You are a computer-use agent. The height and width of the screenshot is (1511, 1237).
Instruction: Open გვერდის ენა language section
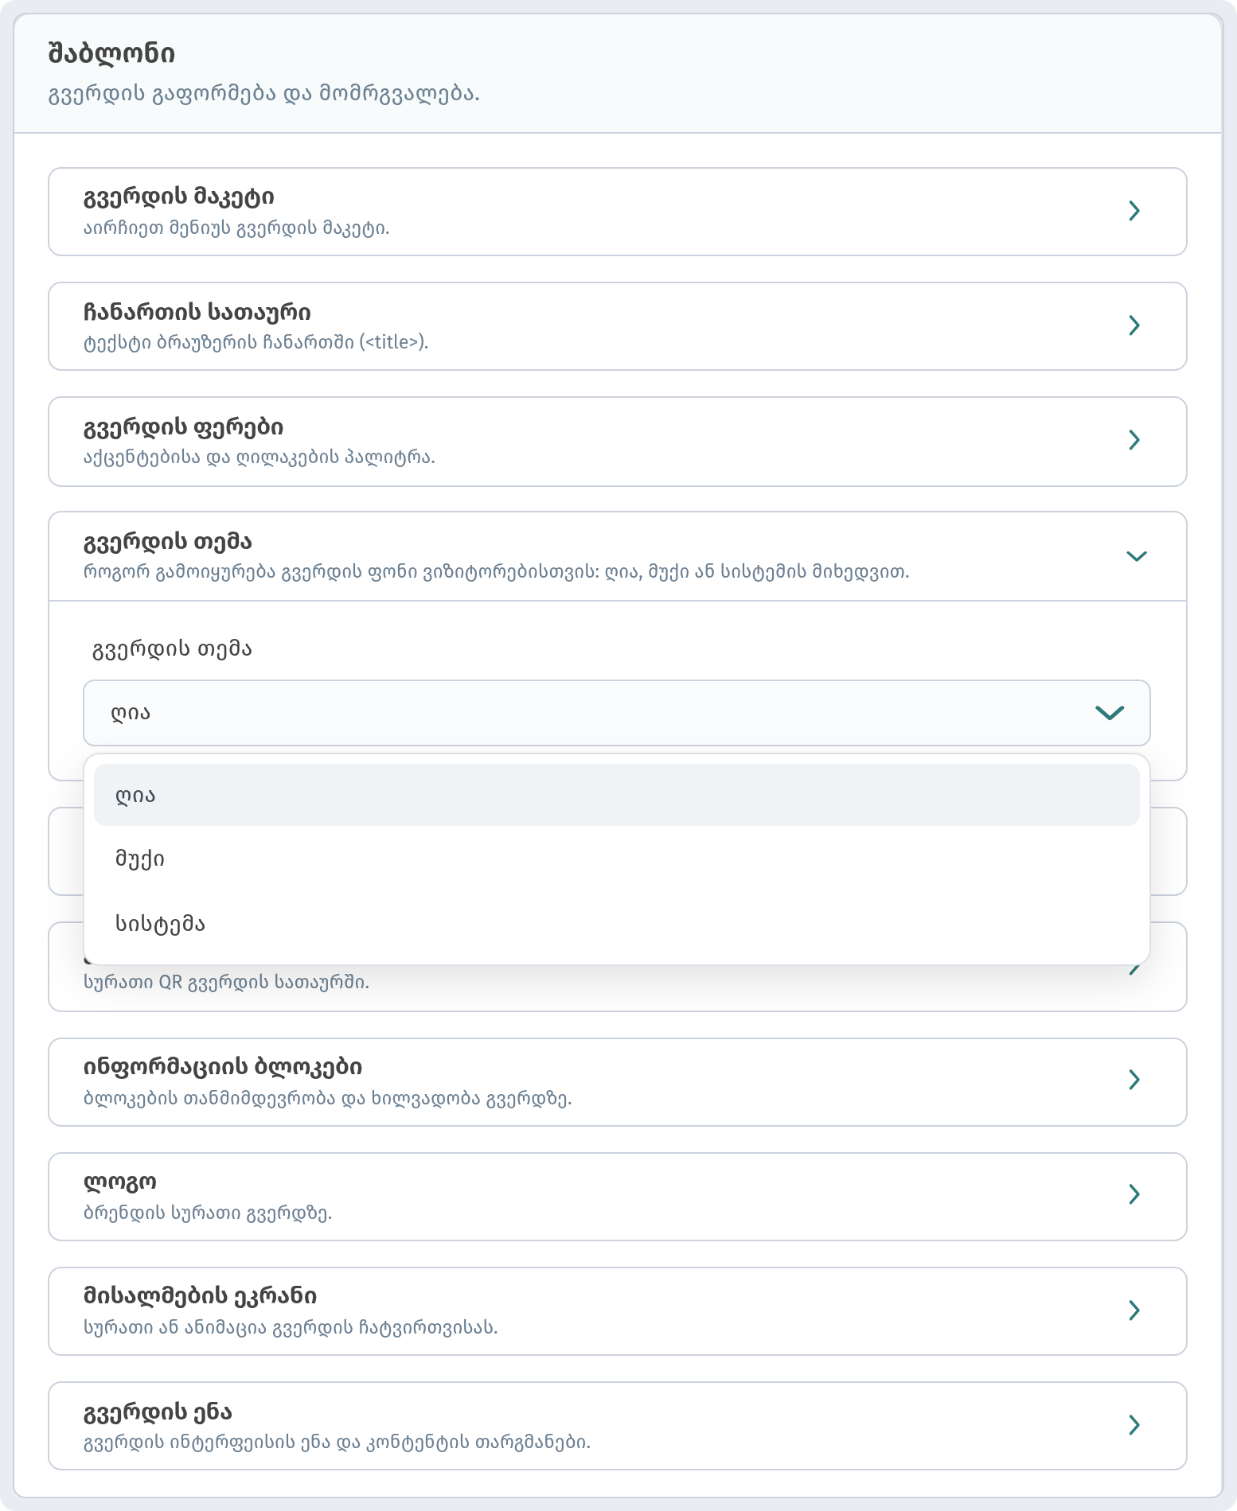coord(618,1426)
